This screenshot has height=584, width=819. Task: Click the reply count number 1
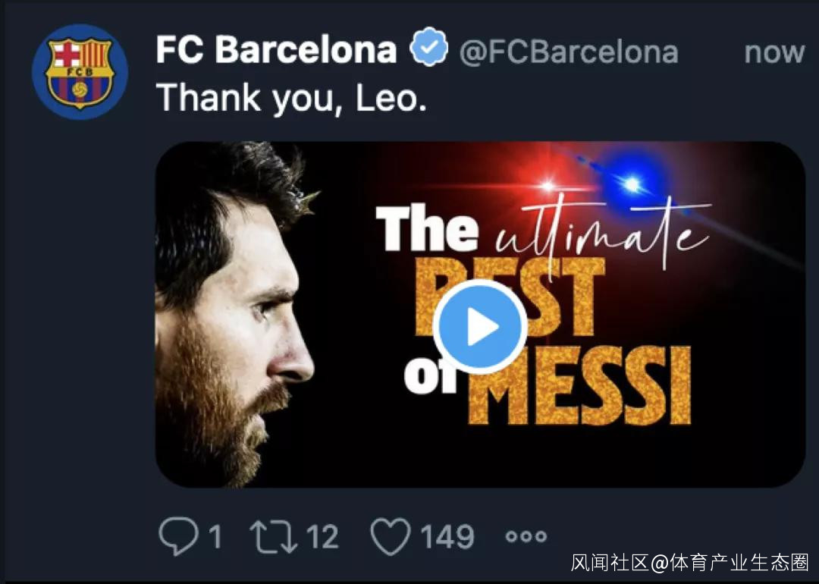(215, 538)
